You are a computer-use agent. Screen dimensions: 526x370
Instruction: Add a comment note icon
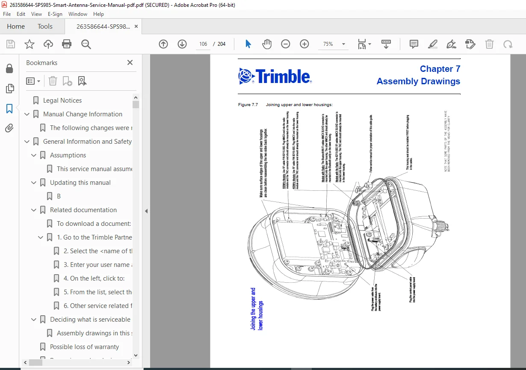coord(414,44)
